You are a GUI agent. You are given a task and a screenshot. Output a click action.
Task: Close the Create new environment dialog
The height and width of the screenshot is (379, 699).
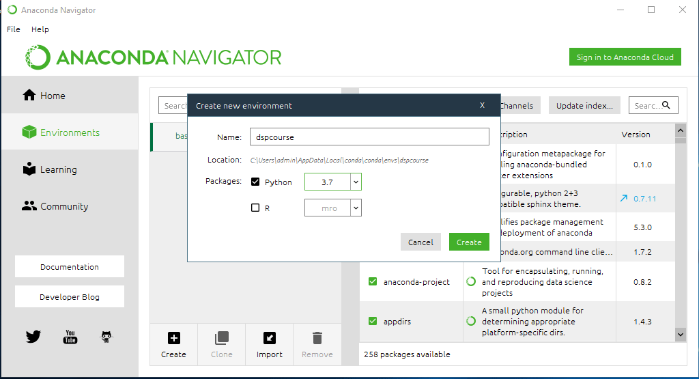[482, 105]
